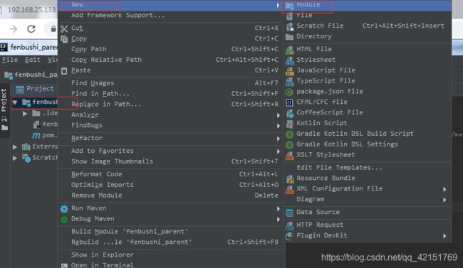Click the package.json File icon
Screen dimensions: 463x268
290,92
